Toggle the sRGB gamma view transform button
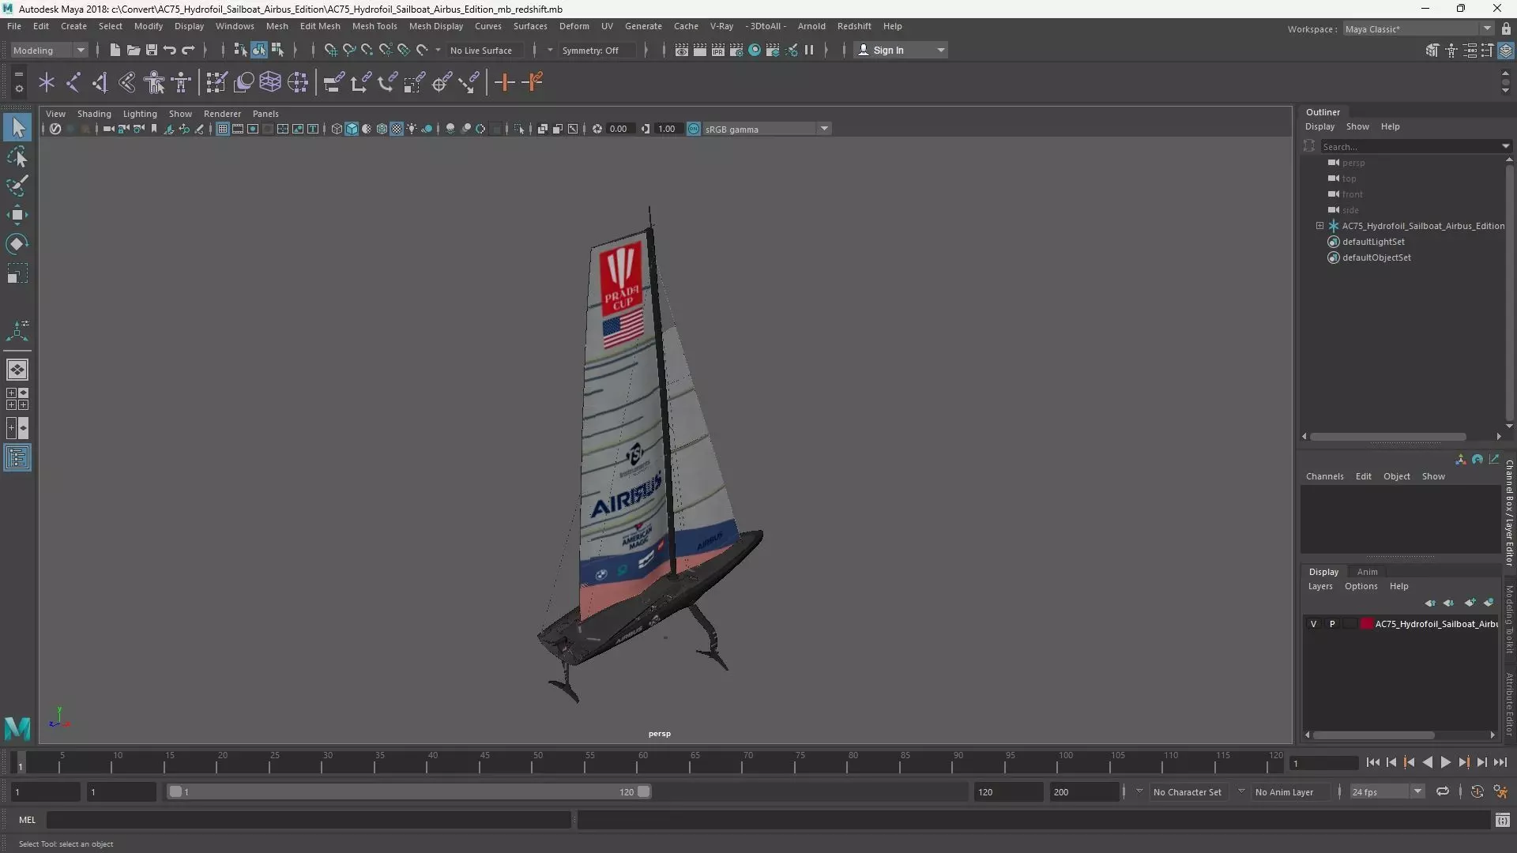This screenshot has height=853, width=1517. pyautogui.click(x=693, y=129)
